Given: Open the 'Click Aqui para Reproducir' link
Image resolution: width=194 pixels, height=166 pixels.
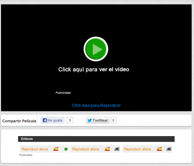Looking at the screenshot, I should coord(96,106).
